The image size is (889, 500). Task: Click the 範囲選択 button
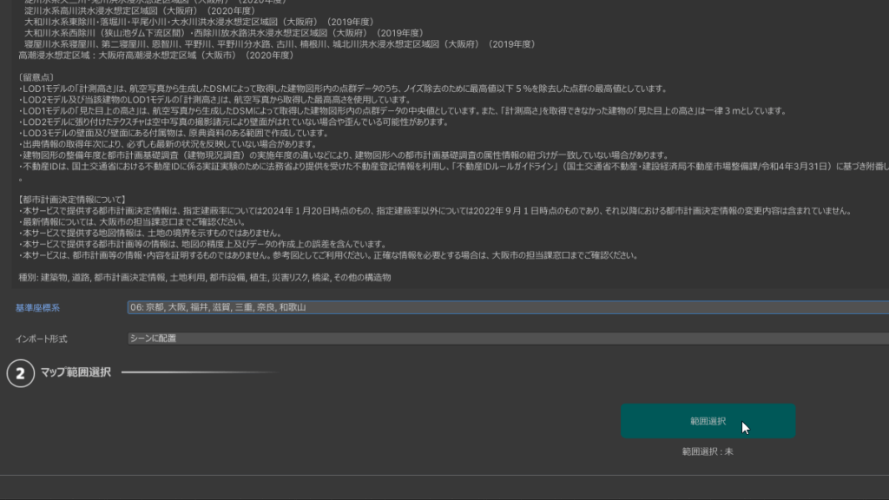[x=708, y=421]
